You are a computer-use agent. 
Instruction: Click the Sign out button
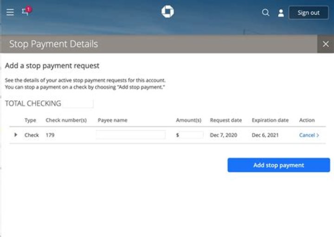[x=308, y=13]
